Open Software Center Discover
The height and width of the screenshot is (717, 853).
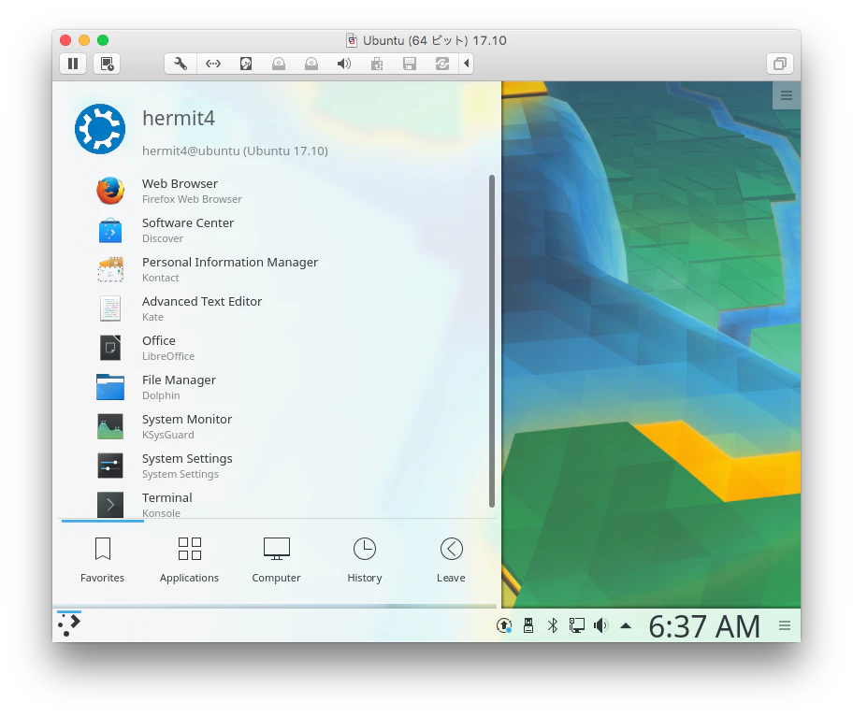click(x=278, y=230)
